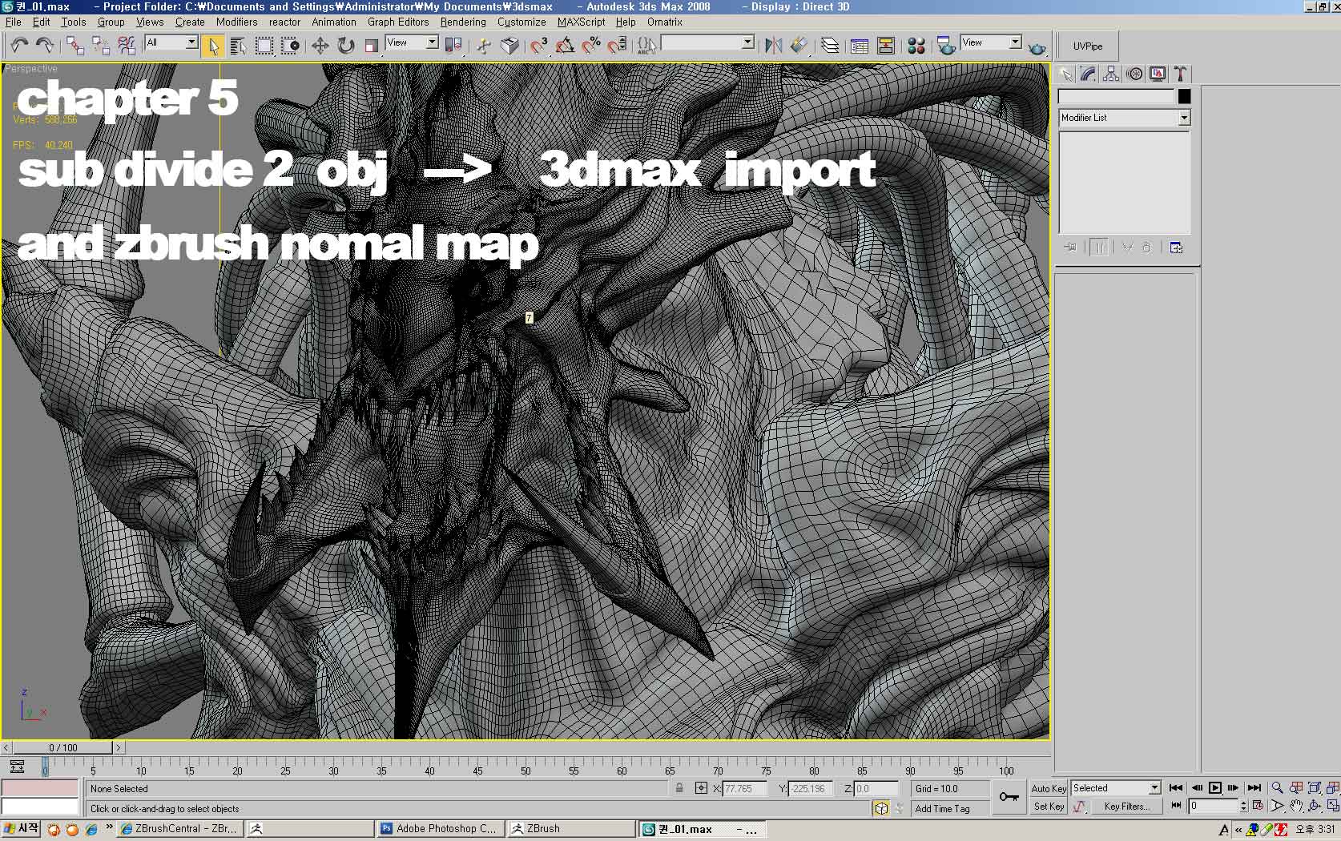
Task: Toggle Keyboard Shortcut Override icon
Action: (509, 46)
